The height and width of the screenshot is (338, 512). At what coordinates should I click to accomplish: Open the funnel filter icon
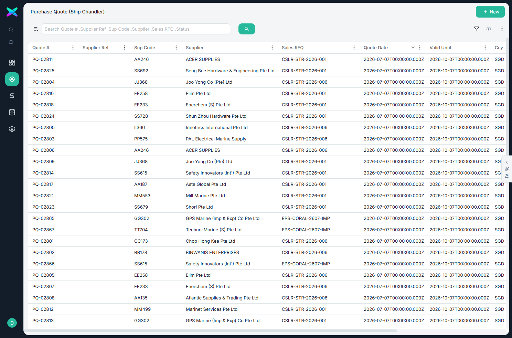coord(477,29)
